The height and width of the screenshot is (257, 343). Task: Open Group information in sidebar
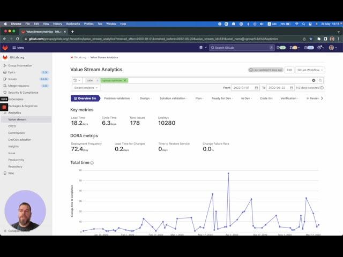tap(20, 65)
